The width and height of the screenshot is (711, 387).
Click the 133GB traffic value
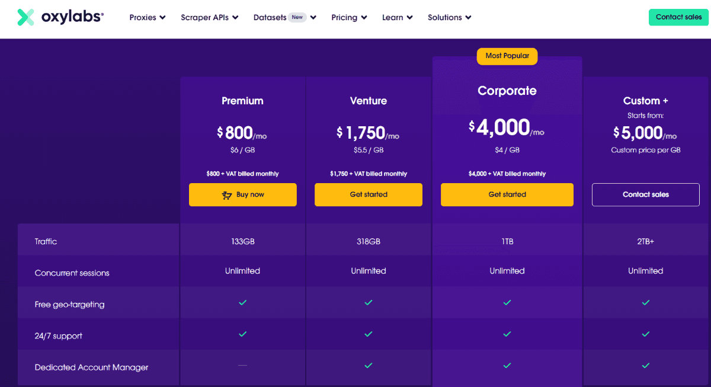(x=243, y=241)
